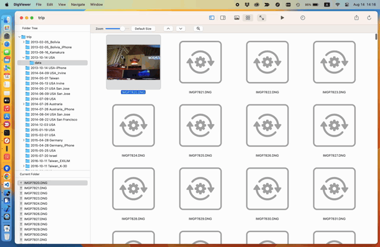
Task: Expand the 2013-02-05_Bolivia folder
Action: tap(24, 42)
